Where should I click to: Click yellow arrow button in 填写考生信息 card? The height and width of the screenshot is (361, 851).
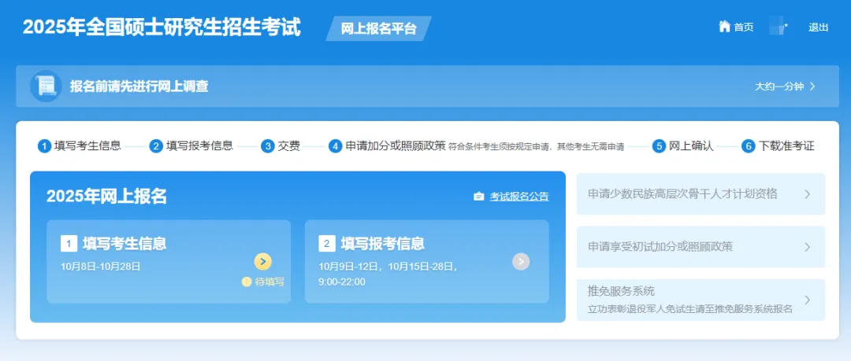262,262
